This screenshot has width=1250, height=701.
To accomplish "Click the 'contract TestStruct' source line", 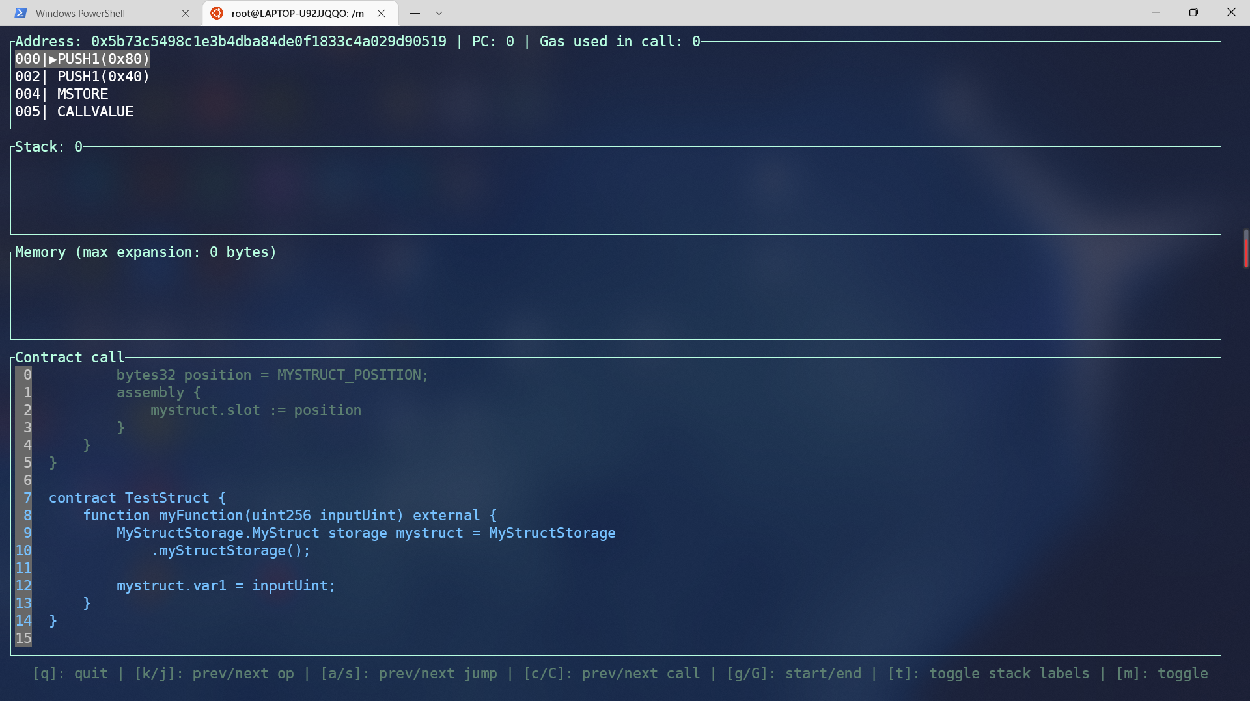I will (x=137, y=498).
